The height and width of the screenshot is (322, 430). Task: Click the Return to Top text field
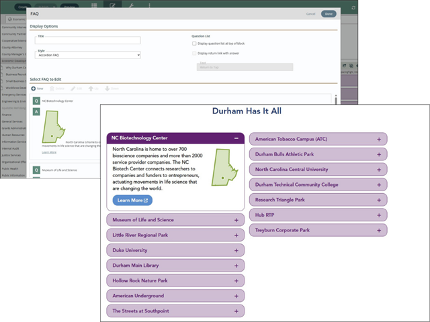tap(245, 67)
